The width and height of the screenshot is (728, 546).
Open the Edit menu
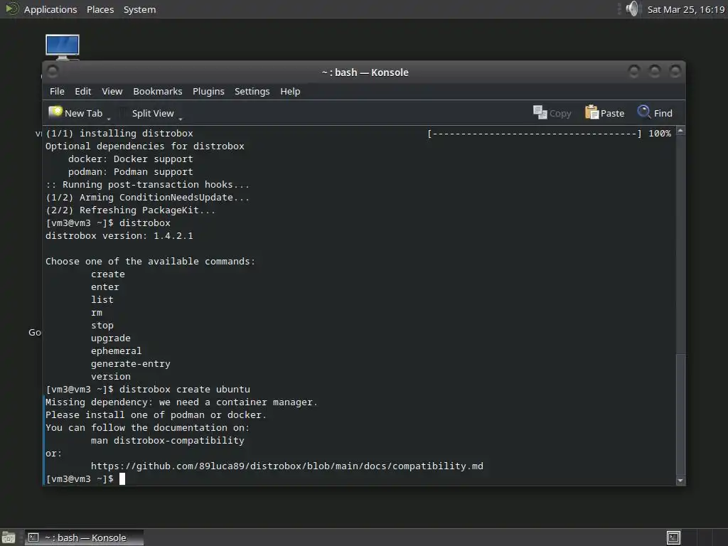[83, 92]
